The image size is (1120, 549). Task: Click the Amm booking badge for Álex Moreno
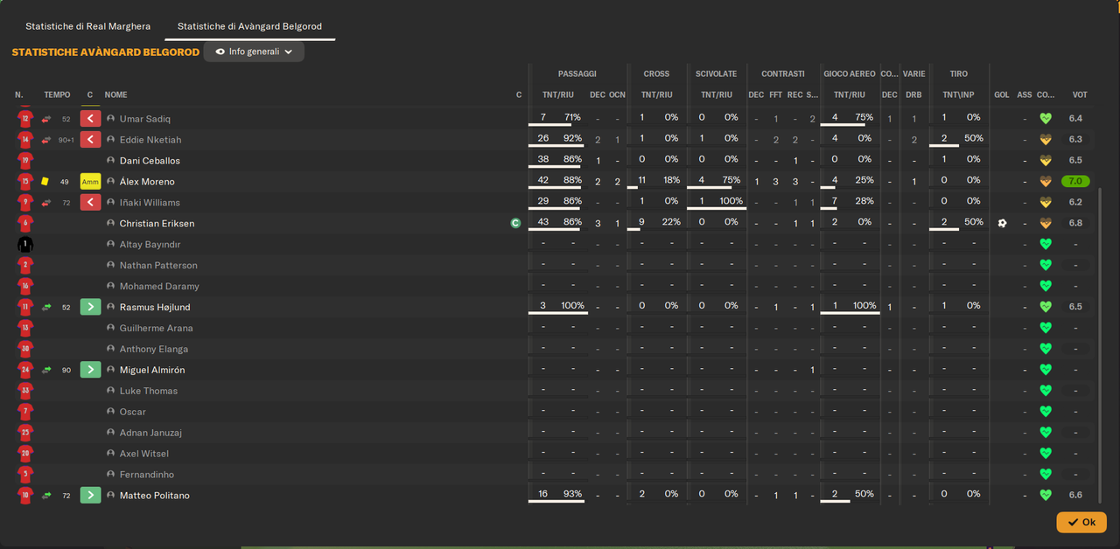[90, 182]
